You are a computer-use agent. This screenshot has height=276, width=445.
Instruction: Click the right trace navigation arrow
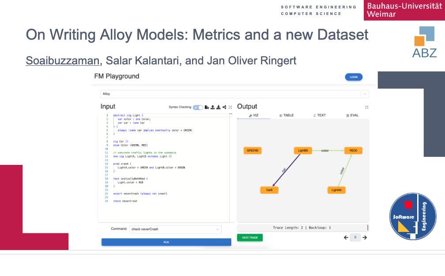(365, 237)
